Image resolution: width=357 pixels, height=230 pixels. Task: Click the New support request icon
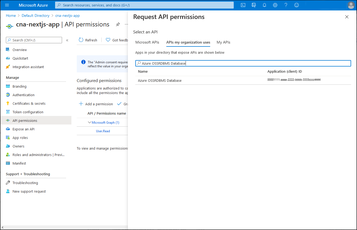pos(8,191)
